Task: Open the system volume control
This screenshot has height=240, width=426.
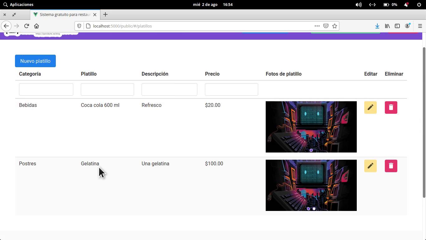Action: pos(359,4)
